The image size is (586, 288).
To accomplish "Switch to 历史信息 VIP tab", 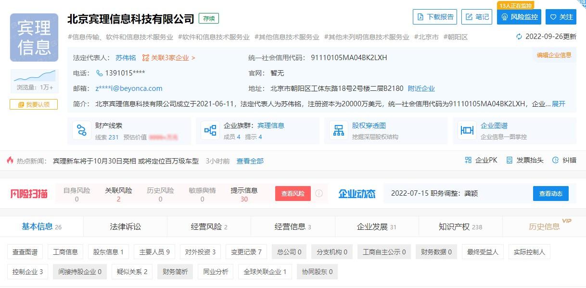I will 544,226.
